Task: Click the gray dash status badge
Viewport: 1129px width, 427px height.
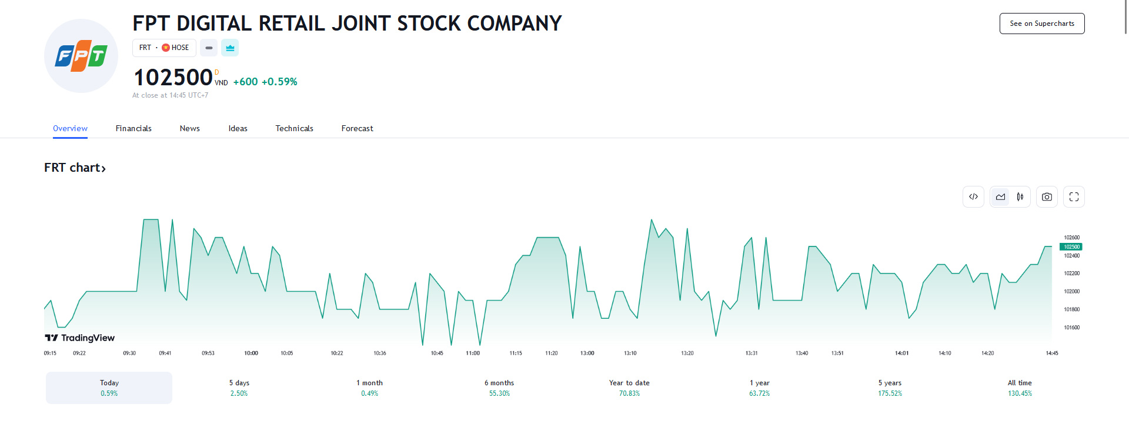Action: (209, 48)
